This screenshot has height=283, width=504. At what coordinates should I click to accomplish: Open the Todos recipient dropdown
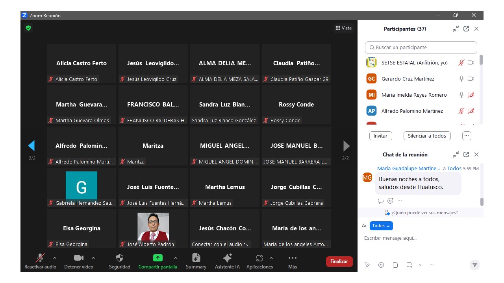381,226
